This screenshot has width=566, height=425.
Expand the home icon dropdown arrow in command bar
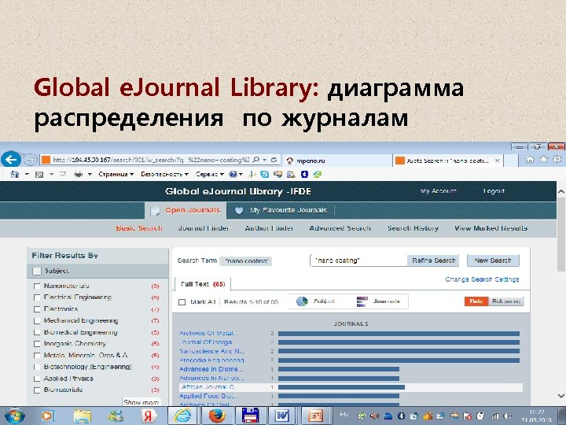[27, 174]
